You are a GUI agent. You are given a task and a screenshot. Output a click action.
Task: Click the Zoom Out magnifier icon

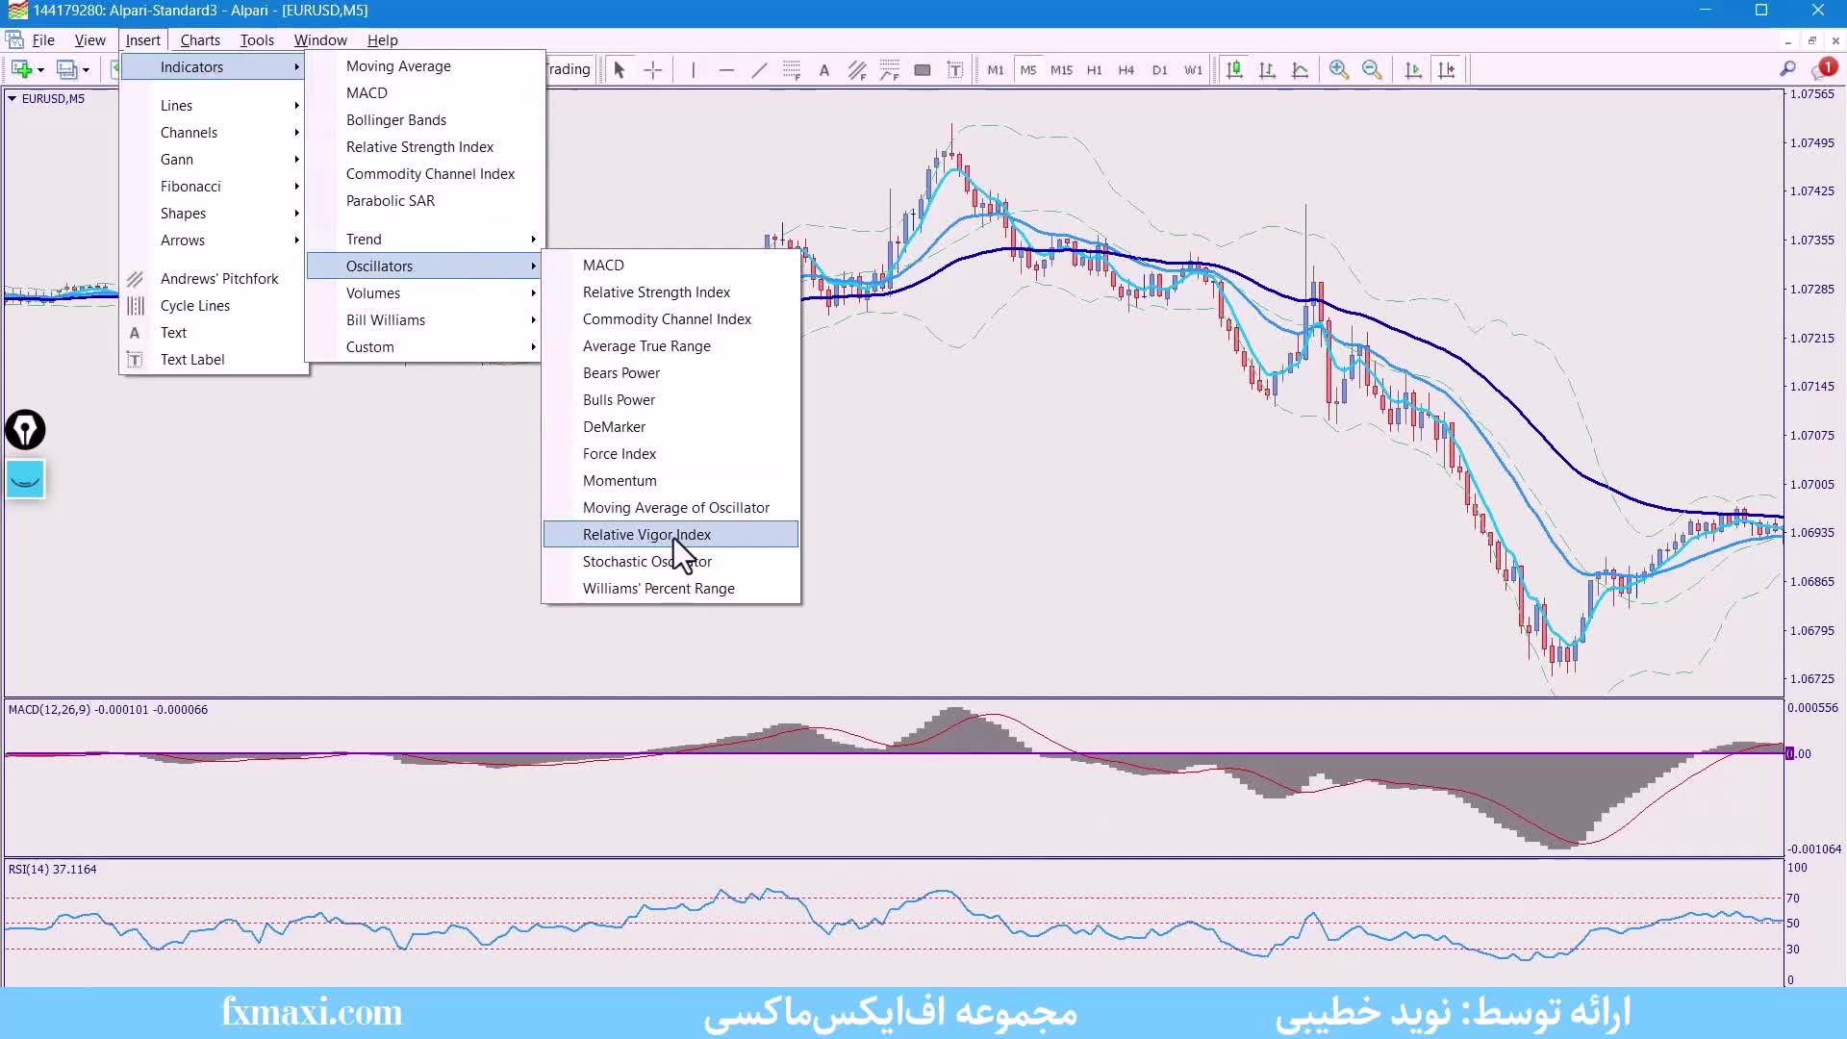[1373, 69]
